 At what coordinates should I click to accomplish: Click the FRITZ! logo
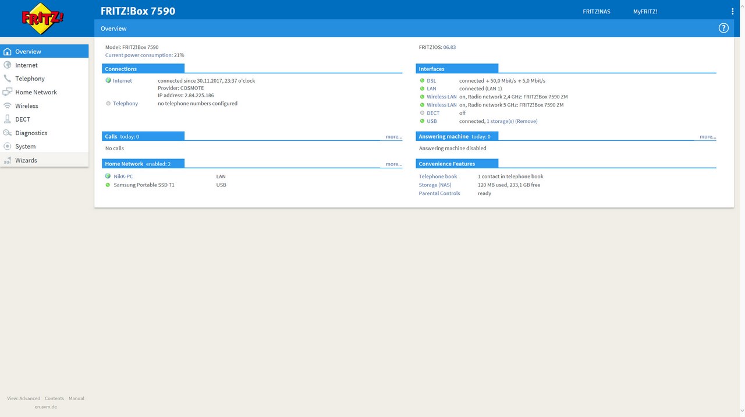coord(42,18)
